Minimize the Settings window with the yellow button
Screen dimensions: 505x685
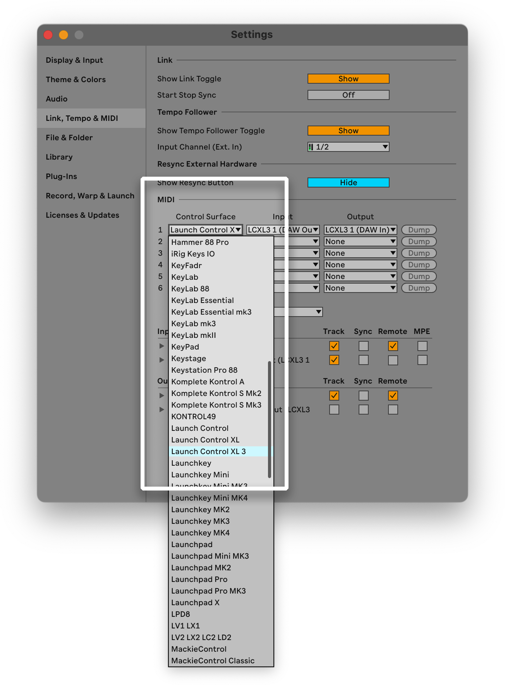[64, 35]
